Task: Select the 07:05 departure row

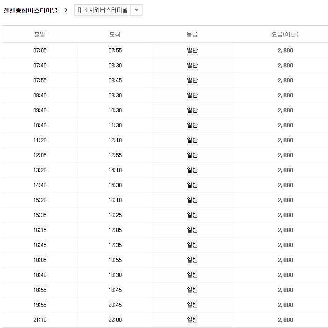Action: pyautogui.click(x=40, y=51)
